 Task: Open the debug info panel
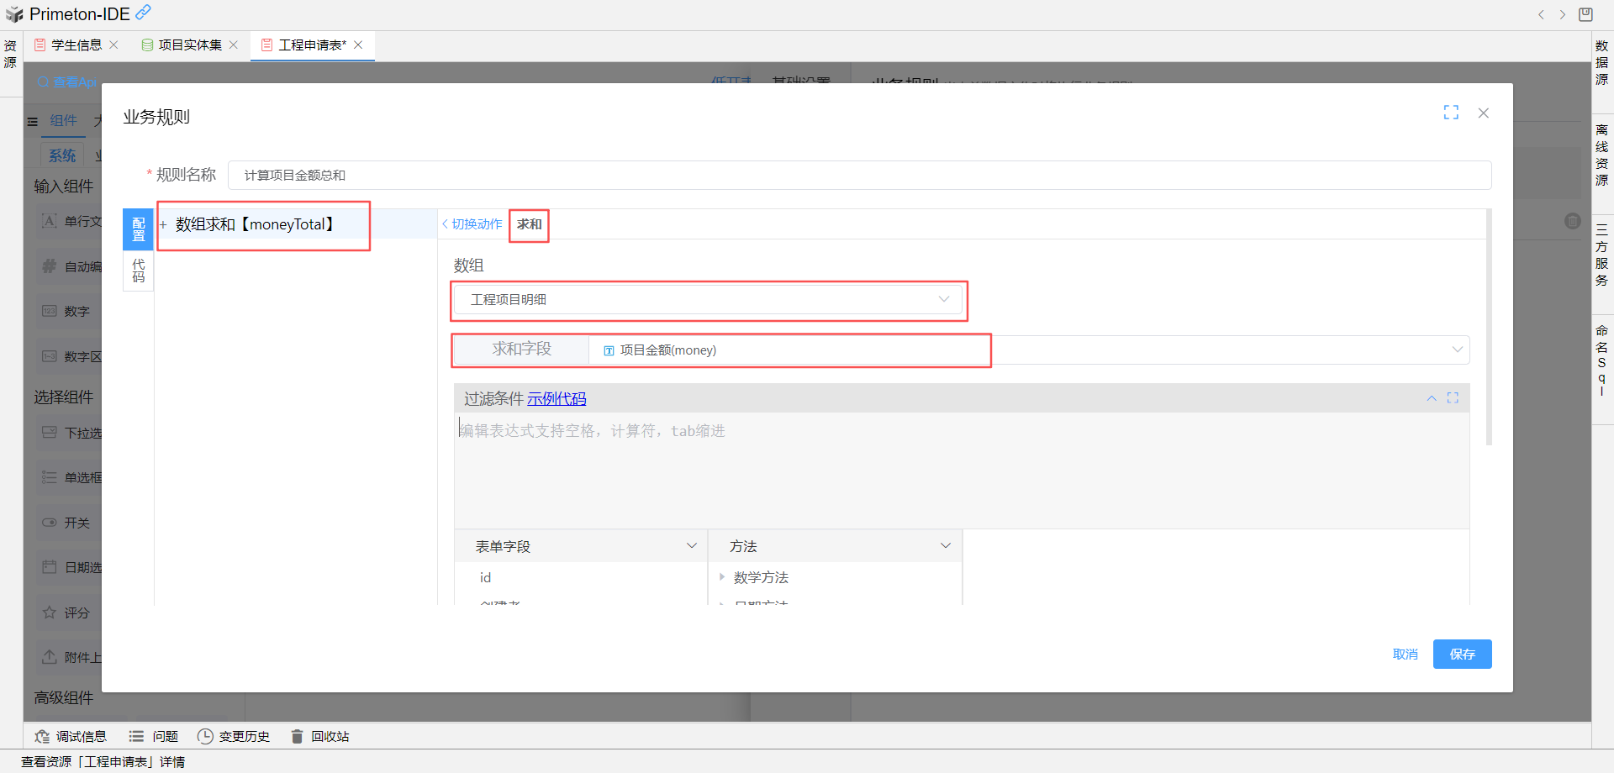(x=71, y=736)
